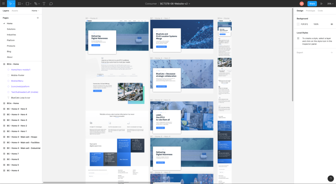Click the user avatar M
This screenshot has height=184, width=336.
click(302, 4)
